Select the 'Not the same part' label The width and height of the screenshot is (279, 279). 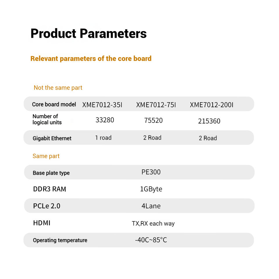[x=58, y=88]
